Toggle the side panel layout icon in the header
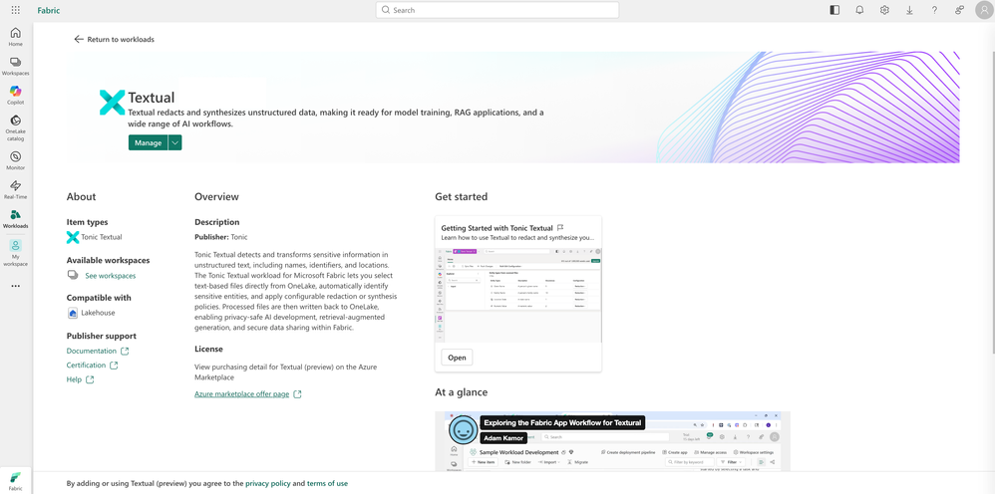 [x=834, y=10]
